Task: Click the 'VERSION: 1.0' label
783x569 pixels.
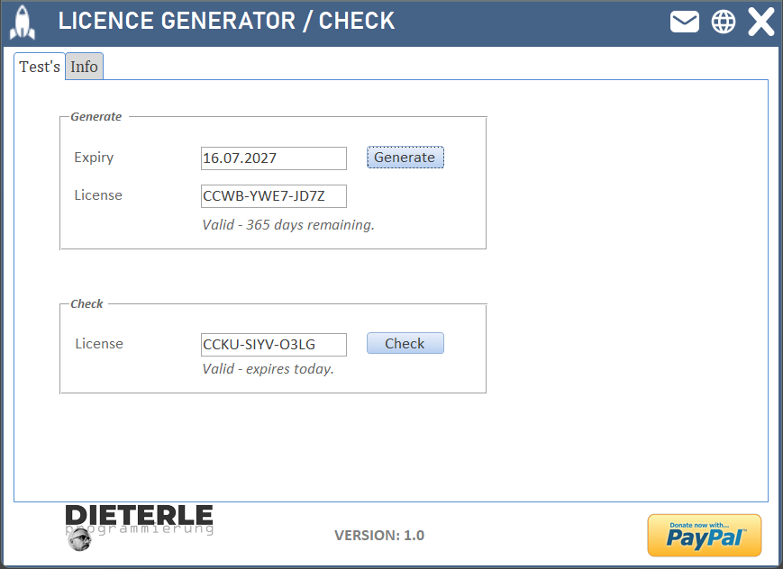Action: coord(379,536)
